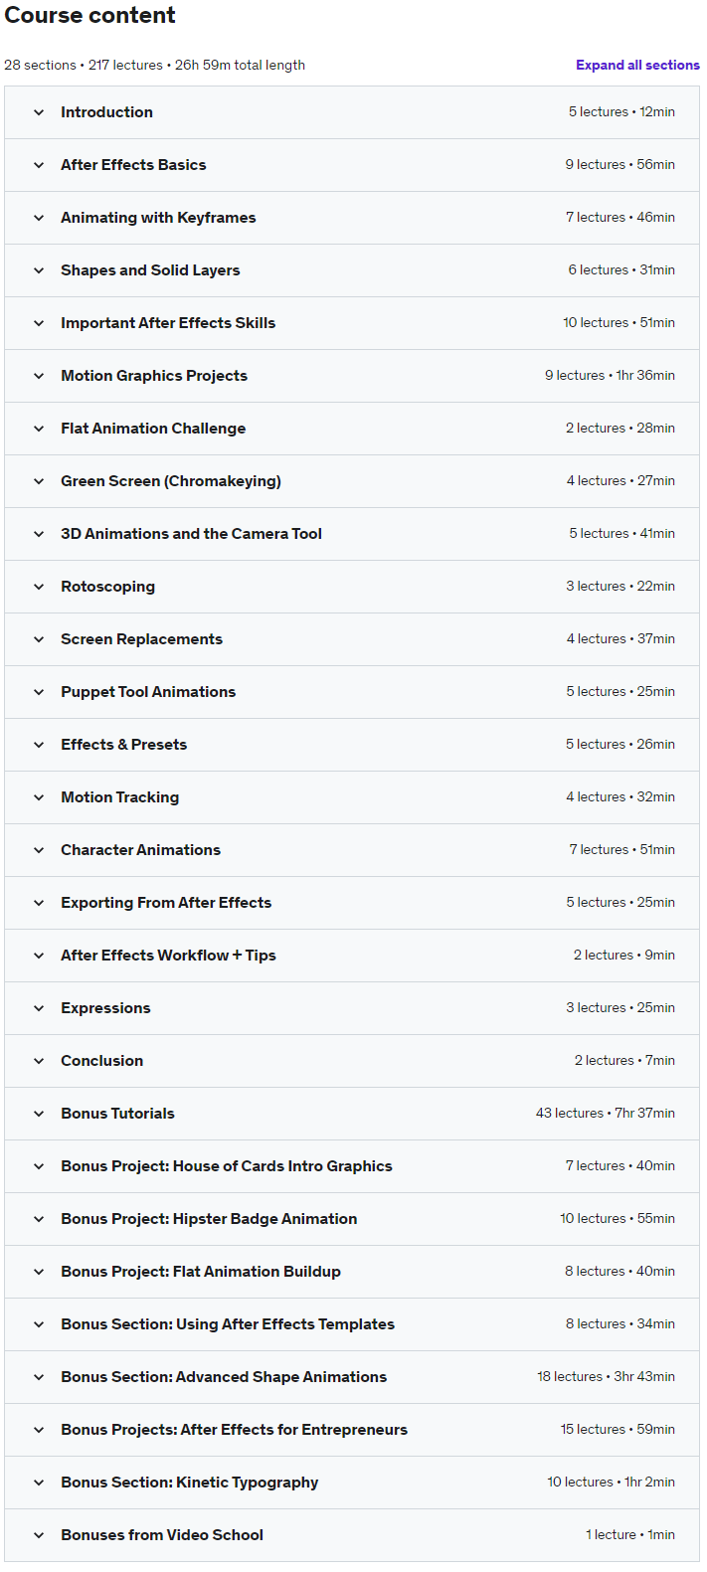Expand all sections link
The image size is (707, 1572).
(637, 65)
